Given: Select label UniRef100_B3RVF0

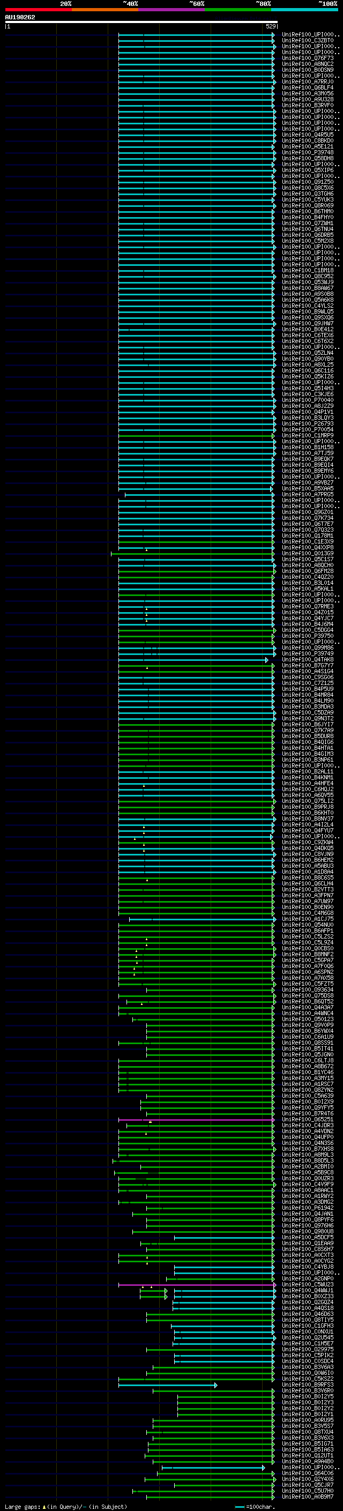Looking at the screenshot, I should (x=308, y=105).
